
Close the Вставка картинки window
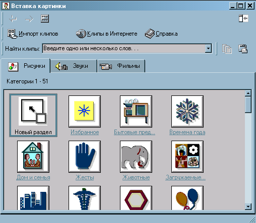point(250,6)
